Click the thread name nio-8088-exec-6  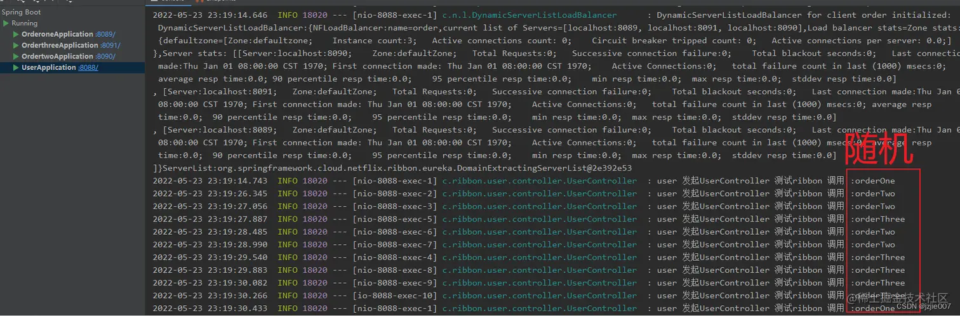tap(395, 232)
